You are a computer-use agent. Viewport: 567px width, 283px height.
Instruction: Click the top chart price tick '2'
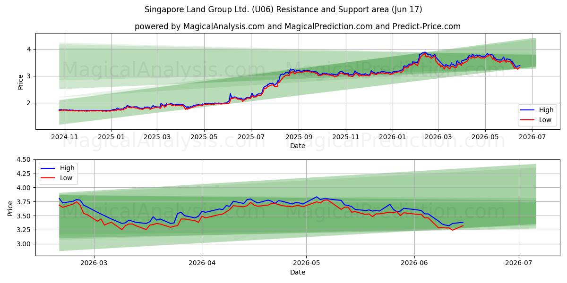point(29,103)
